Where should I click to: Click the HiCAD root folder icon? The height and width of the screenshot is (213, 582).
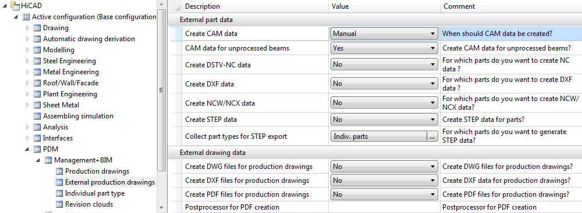pos(15,6)
